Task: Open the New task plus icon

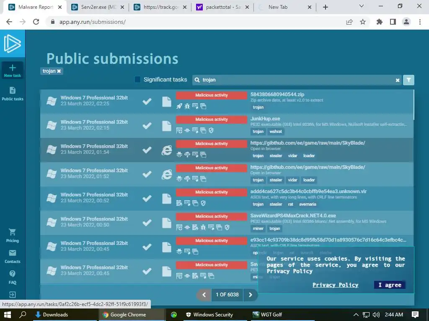Action: tap(12, 68)
